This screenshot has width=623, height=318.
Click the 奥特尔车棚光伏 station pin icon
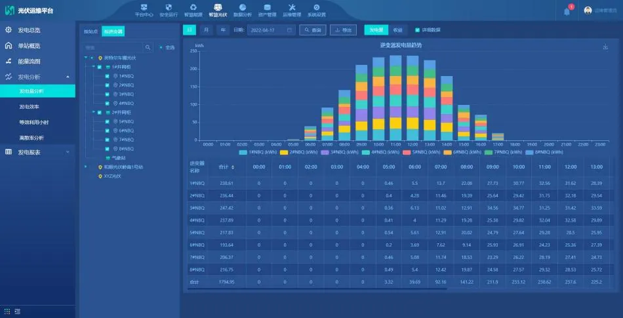click(100, 58)
